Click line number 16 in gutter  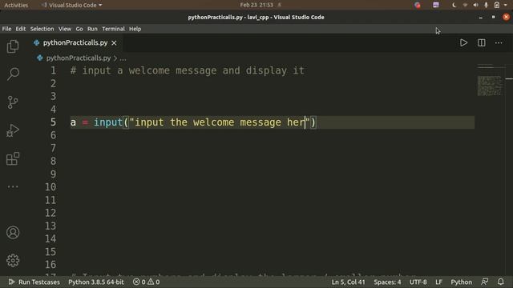point(50,265)
